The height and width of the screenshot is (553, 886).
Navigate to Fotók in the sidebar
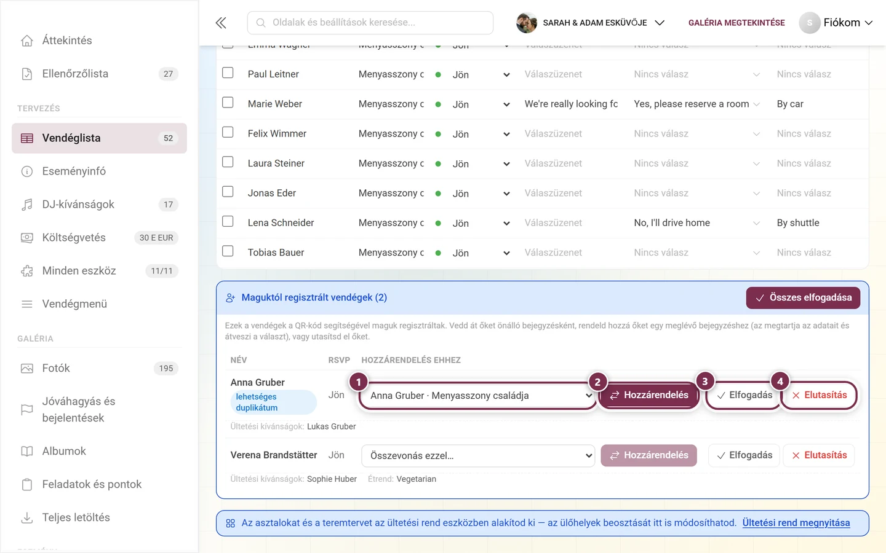click(99, 369)
